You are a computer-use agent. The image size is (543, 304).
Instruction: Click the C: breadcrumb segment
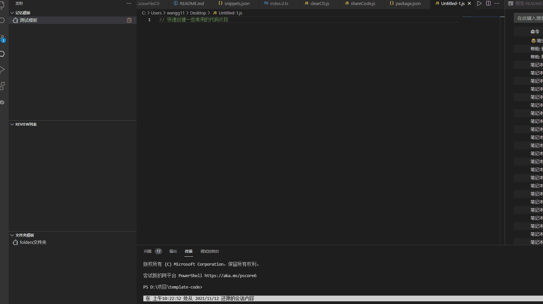(144, 13)
